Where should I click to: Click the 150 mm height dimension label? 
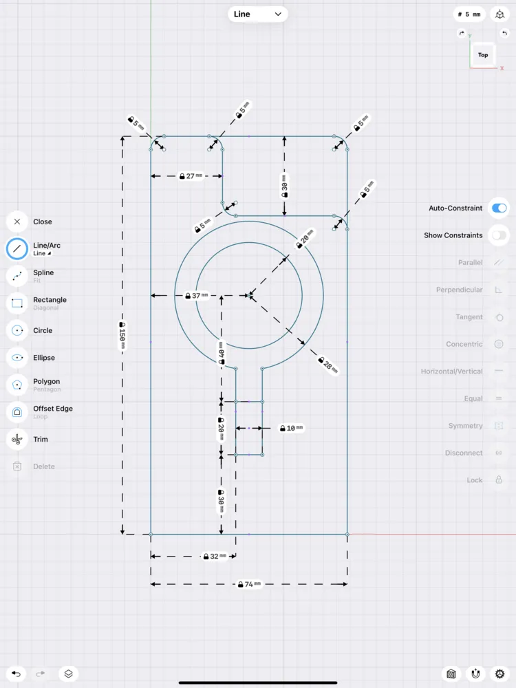tap(122, 336)
